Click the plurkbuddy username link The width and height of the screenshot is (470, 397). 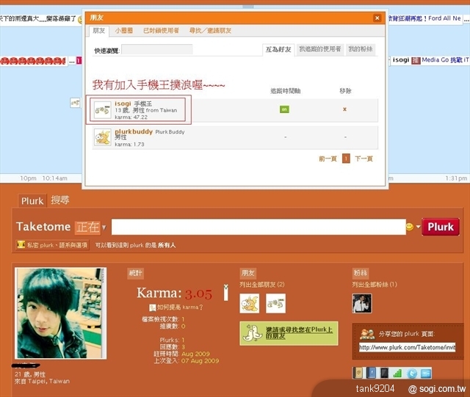(134, 131)
